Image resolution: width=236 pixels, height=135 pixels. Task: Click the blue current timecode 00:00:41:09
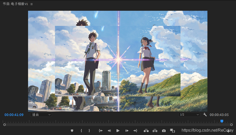point(14,115)
